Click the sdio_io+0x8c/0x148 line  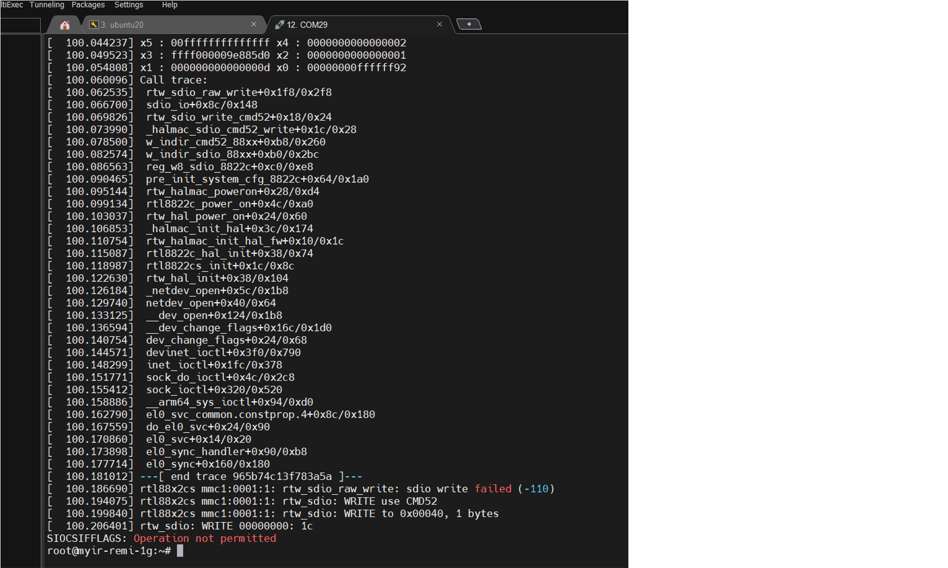pyautogui.click(x=152, y=105)
